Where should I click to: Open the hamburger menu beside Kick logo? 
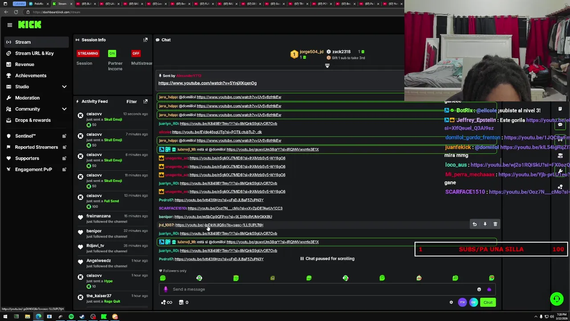click(9, 25)
